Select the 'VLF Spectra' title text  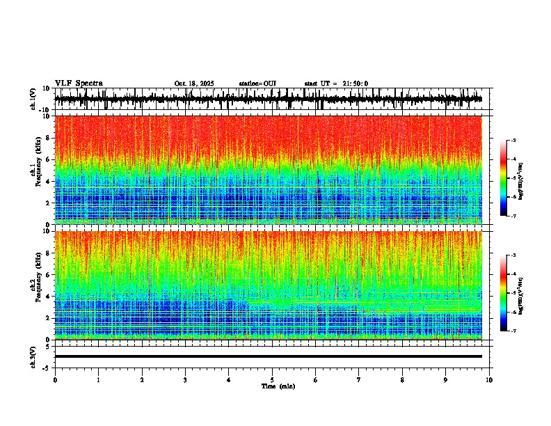coord(79,84)
